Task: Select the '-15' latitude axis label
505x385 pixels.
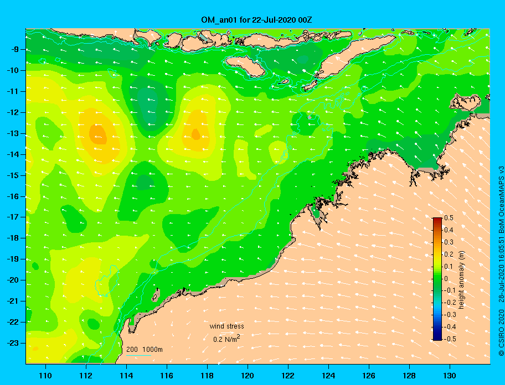Action: pyautogui.click(x=13, y=175)
